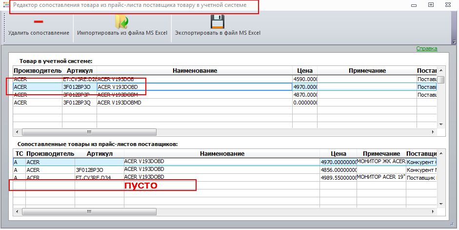Click lower table 'Производитель' column header

pyautogui.click(x=50, y=153)
